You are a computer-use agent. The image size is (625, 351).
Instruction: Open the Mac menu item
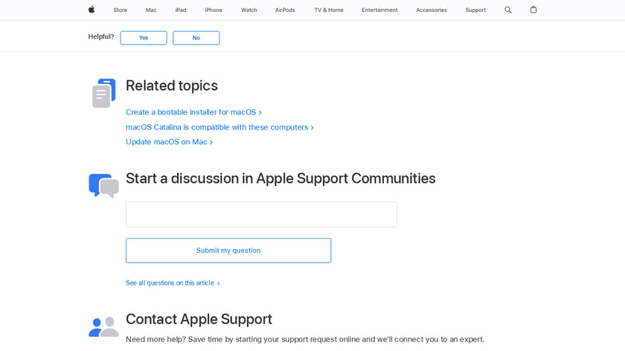point(151,10)
